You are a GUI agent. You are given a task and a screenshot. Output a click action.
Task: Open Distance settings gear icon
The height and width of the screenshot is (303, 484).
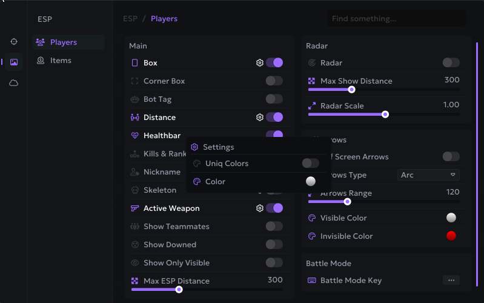260,118
